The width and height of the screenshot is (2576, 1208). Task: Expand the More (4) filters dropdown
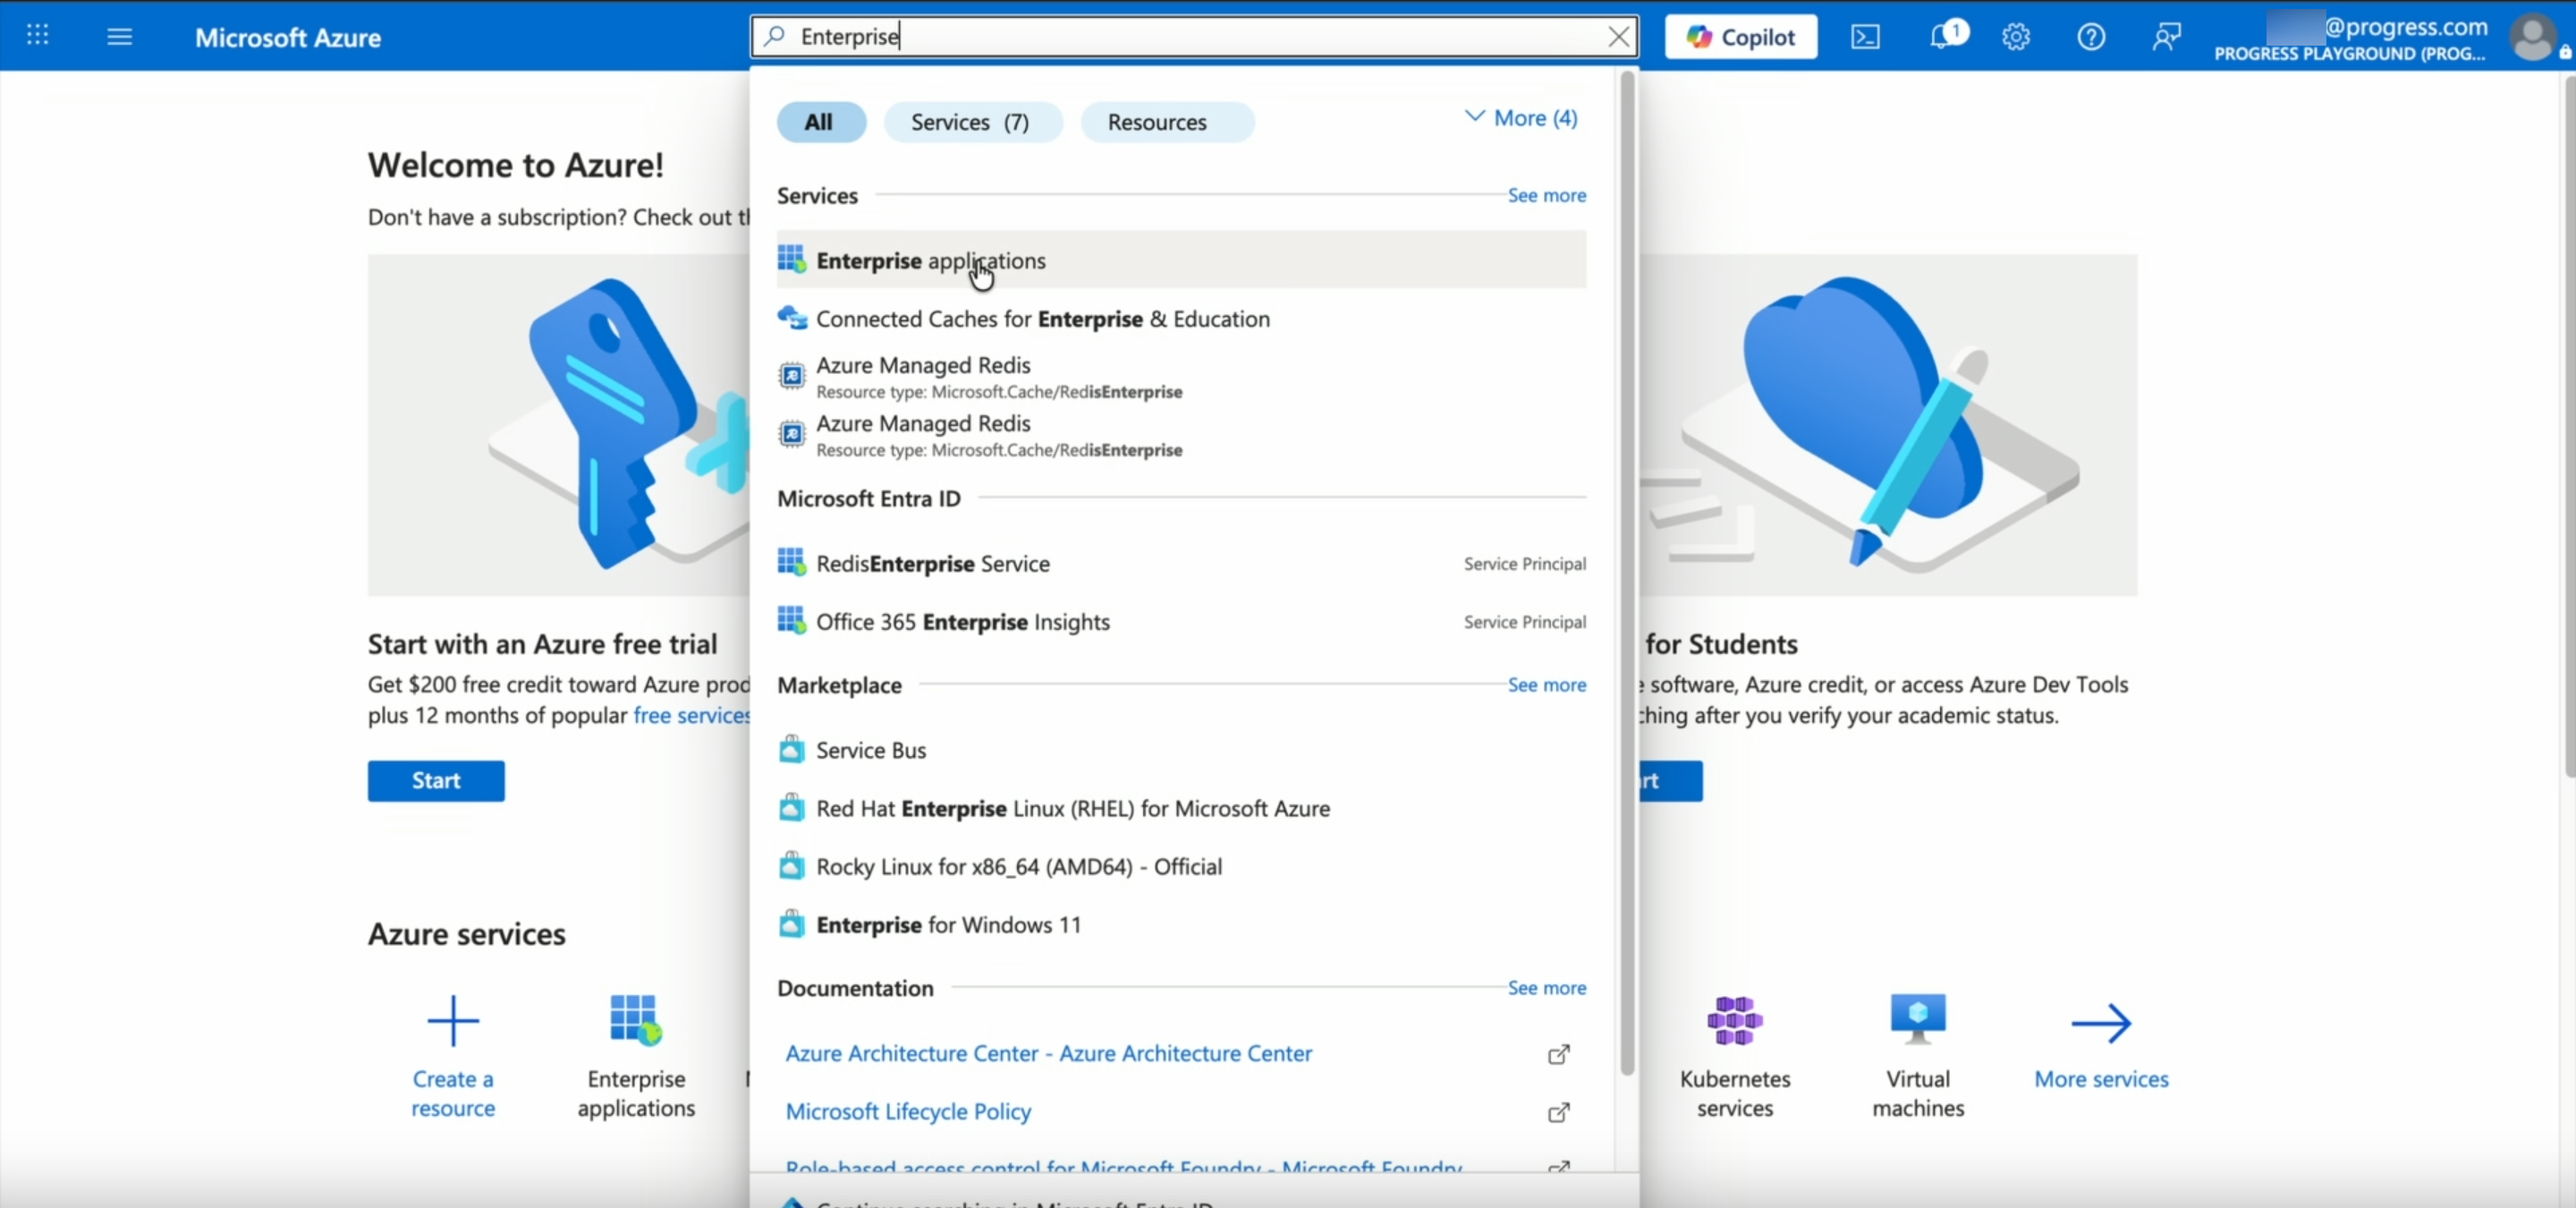click(1521, 118)
